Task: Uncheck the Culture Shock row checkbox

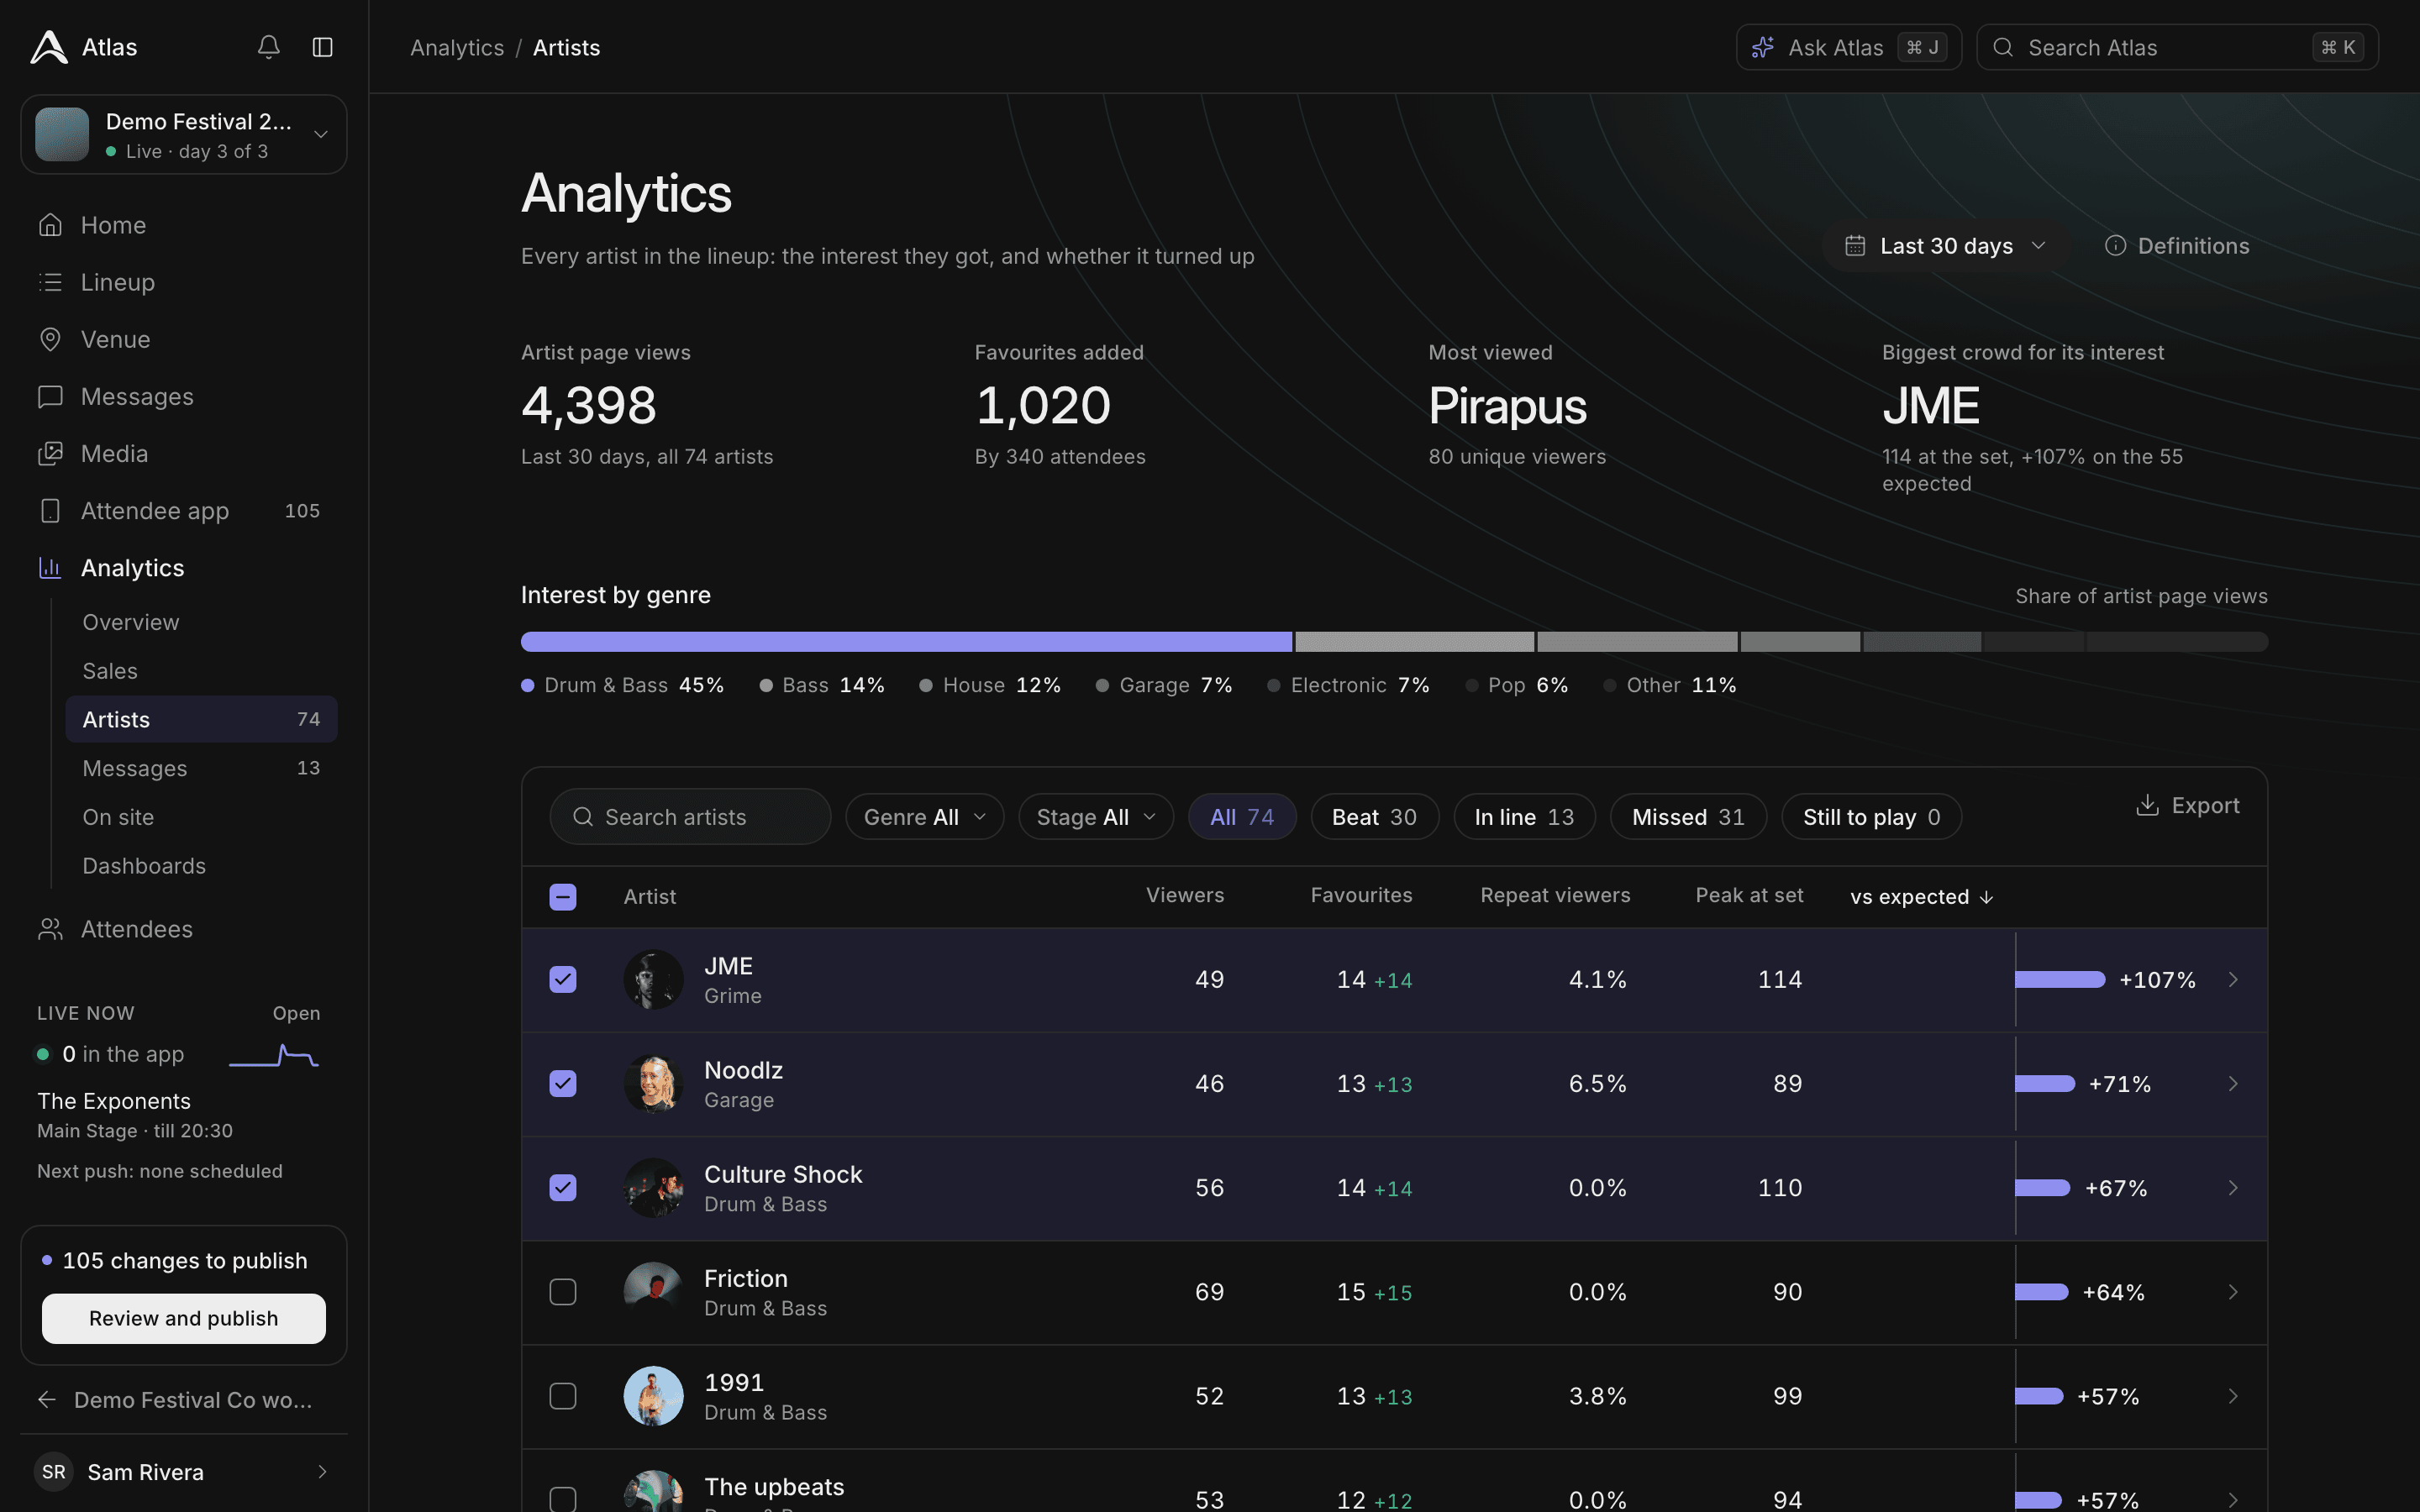Action: pyautogui.click(x=563, y=1187)
